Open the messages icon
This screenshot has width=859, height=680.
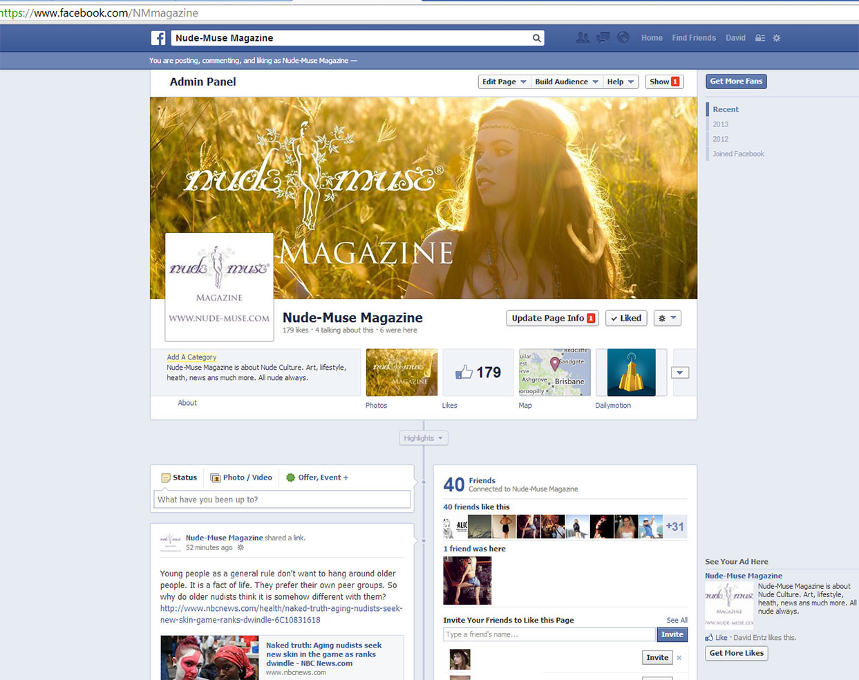603,38
